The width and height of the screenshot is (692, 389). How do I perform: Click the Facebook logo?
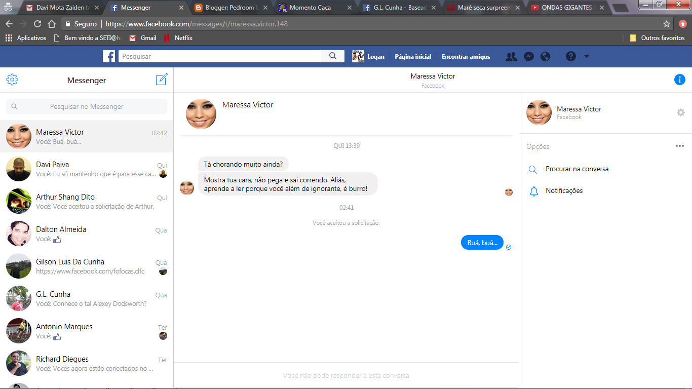click(x=109, y=56)
